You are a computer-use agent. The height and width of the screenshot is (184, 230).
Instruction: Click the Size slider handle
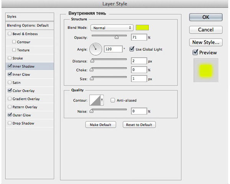[92, 78]
